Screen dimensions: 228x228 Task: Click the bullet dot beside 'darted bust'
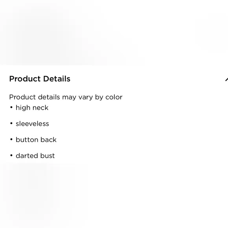click(11, 155)
